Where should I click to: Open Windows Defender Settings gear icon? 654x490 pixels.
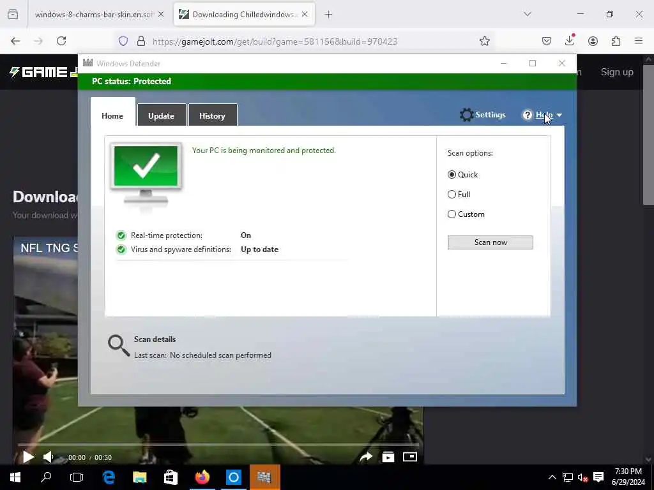(x=466, y=115)
